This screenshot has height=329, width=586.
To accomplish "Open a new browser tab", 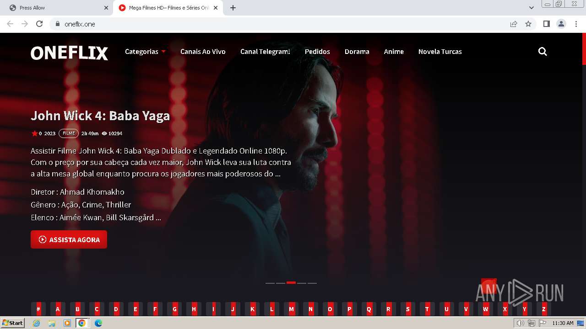I will [233, 8].
